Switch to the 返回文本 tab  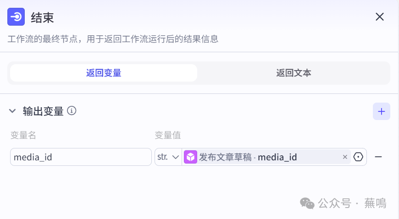click(x=294, y=73)
